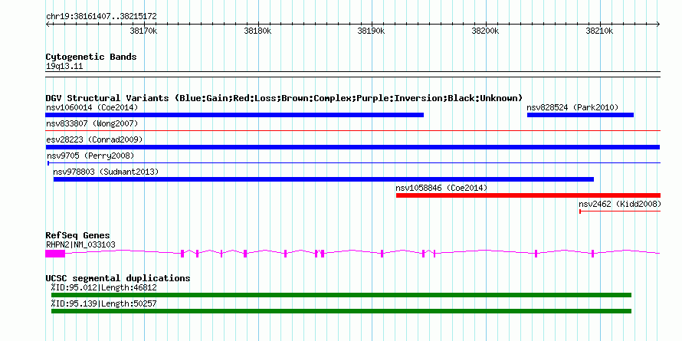Open label esv28223 (Conrad2009)

pyautogui.click(x=94, y=139)
